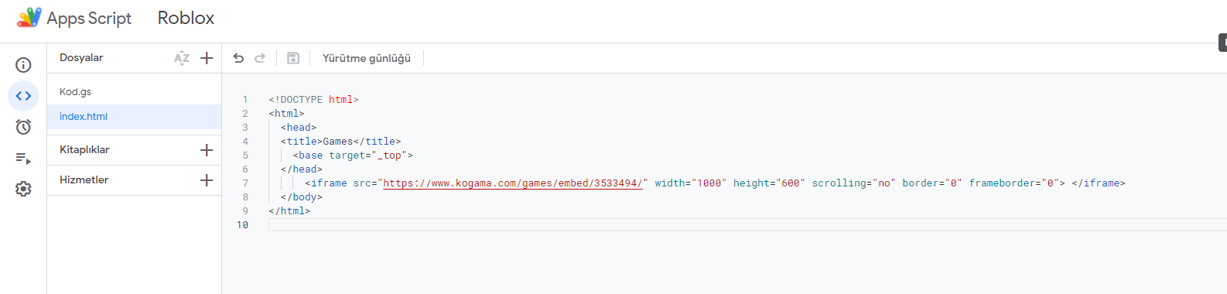Screen dimensions: 1227x294
Task: Click the scrolling="no" attribute
Action: (853, 183)
